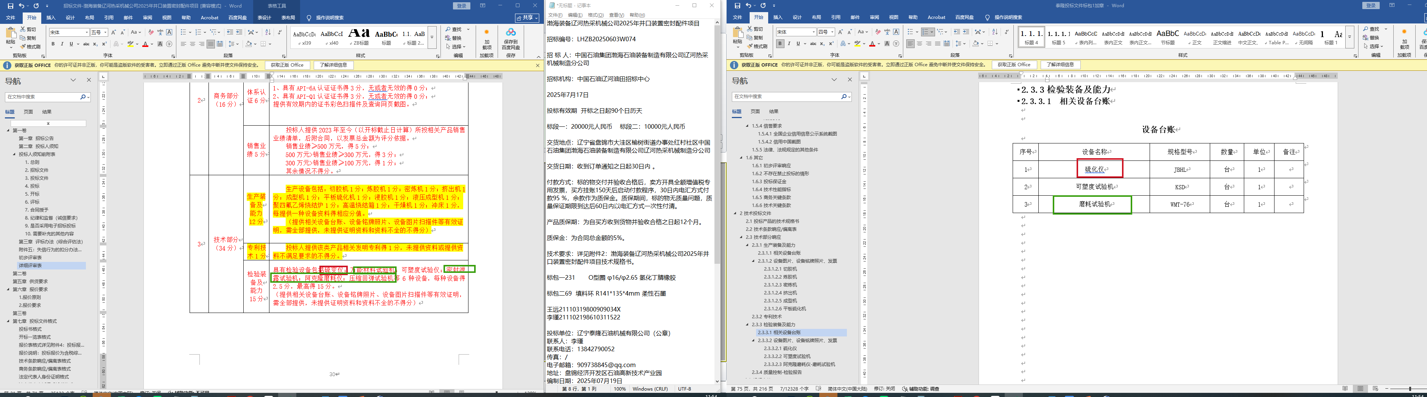
Task: Decrease indent in 泰隆投标文件 Word window
Action: 957,32
